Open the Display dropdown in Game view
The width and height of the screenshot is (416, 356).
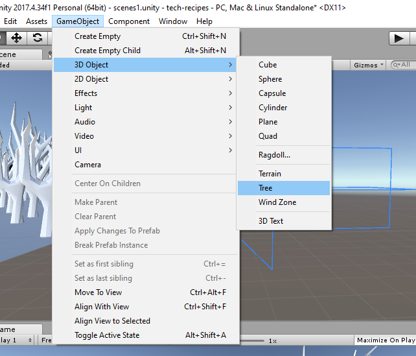[x=16, y=340]
